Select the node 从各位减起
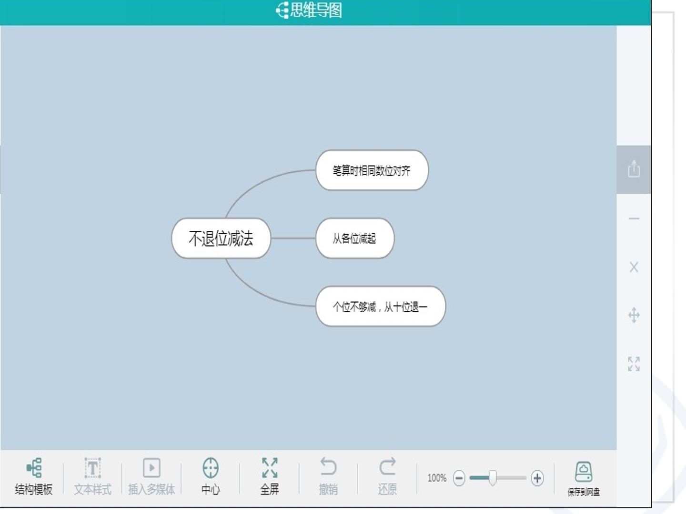686x514 pixels. click(x=354, y=238)
